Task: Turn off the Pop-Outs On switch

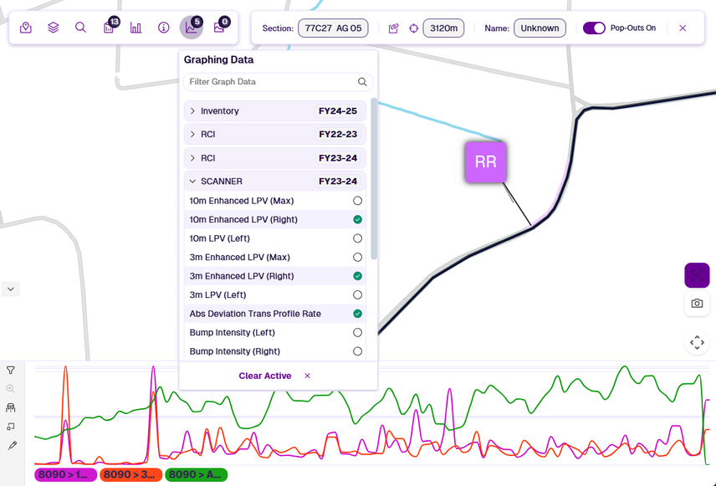Action: pyautogui.click(x=594, y=28)
